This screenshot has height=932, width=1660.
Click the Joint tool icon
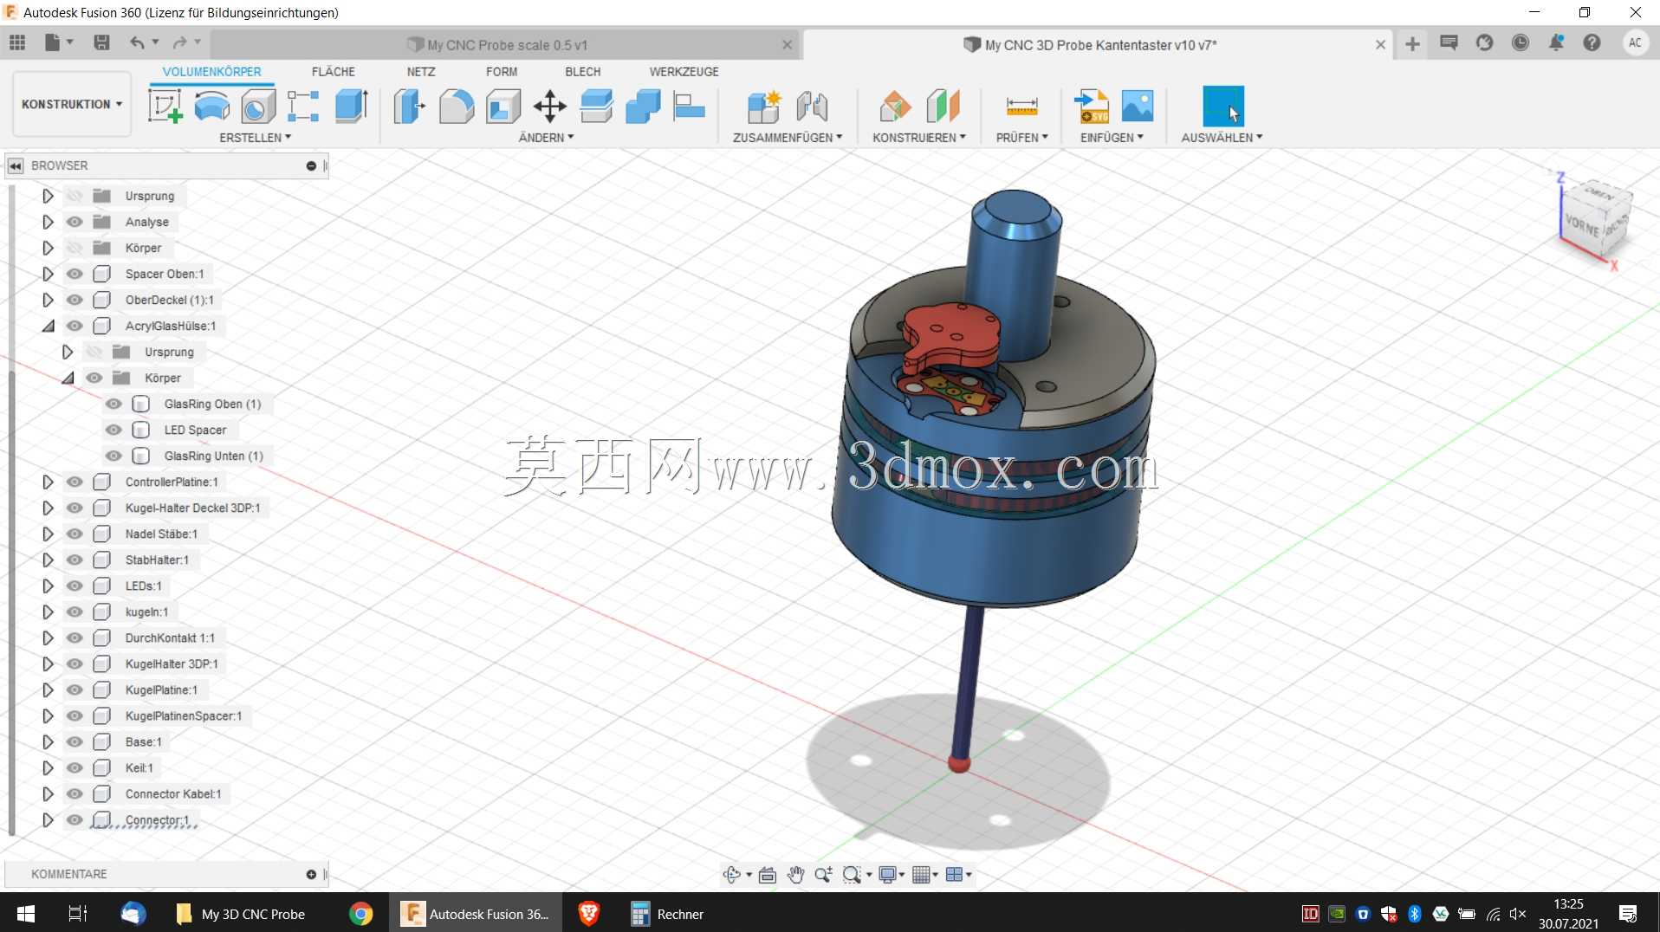click(x=812, y=107)
